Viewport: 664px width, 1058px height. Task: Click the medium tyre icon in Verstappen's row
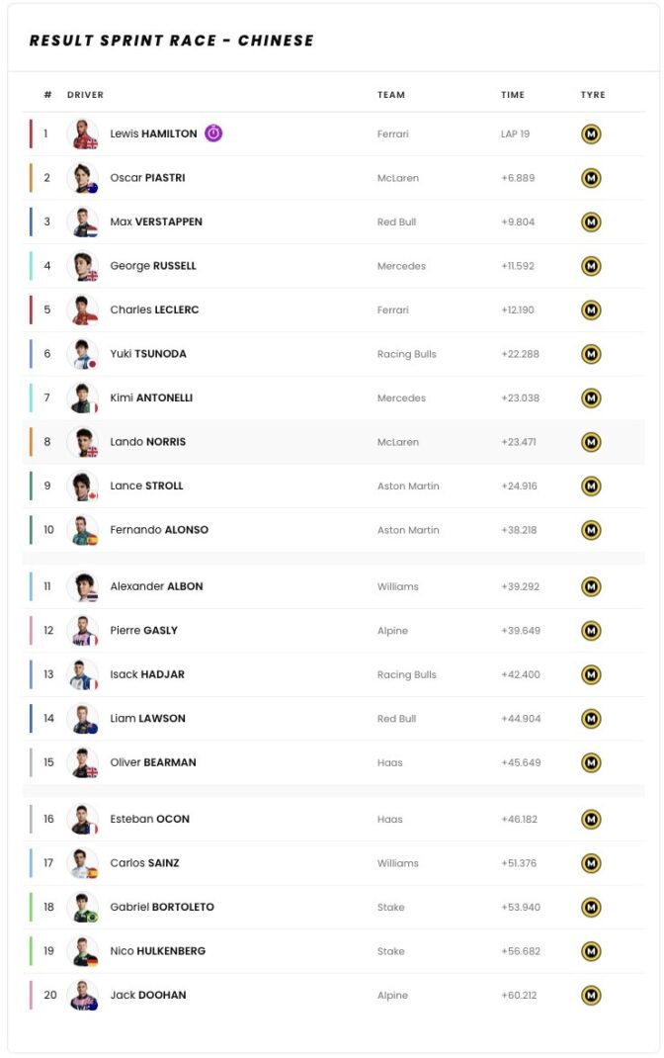click(591, 222)
